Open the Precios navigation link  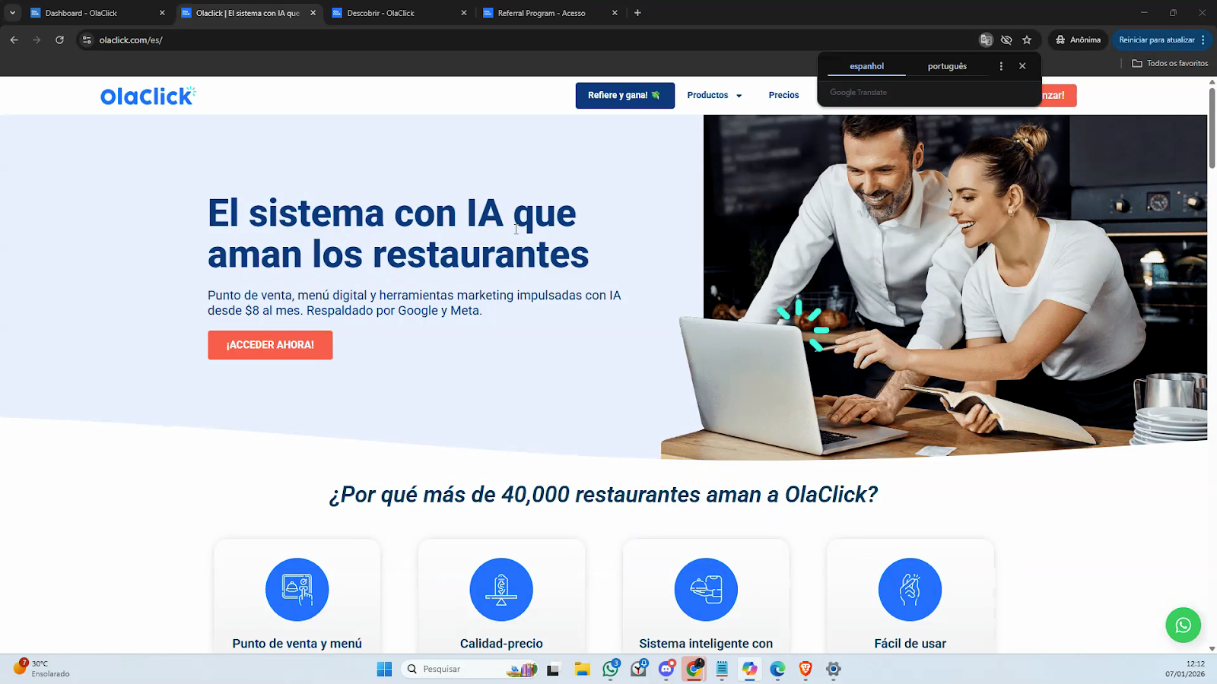(783, 96)
